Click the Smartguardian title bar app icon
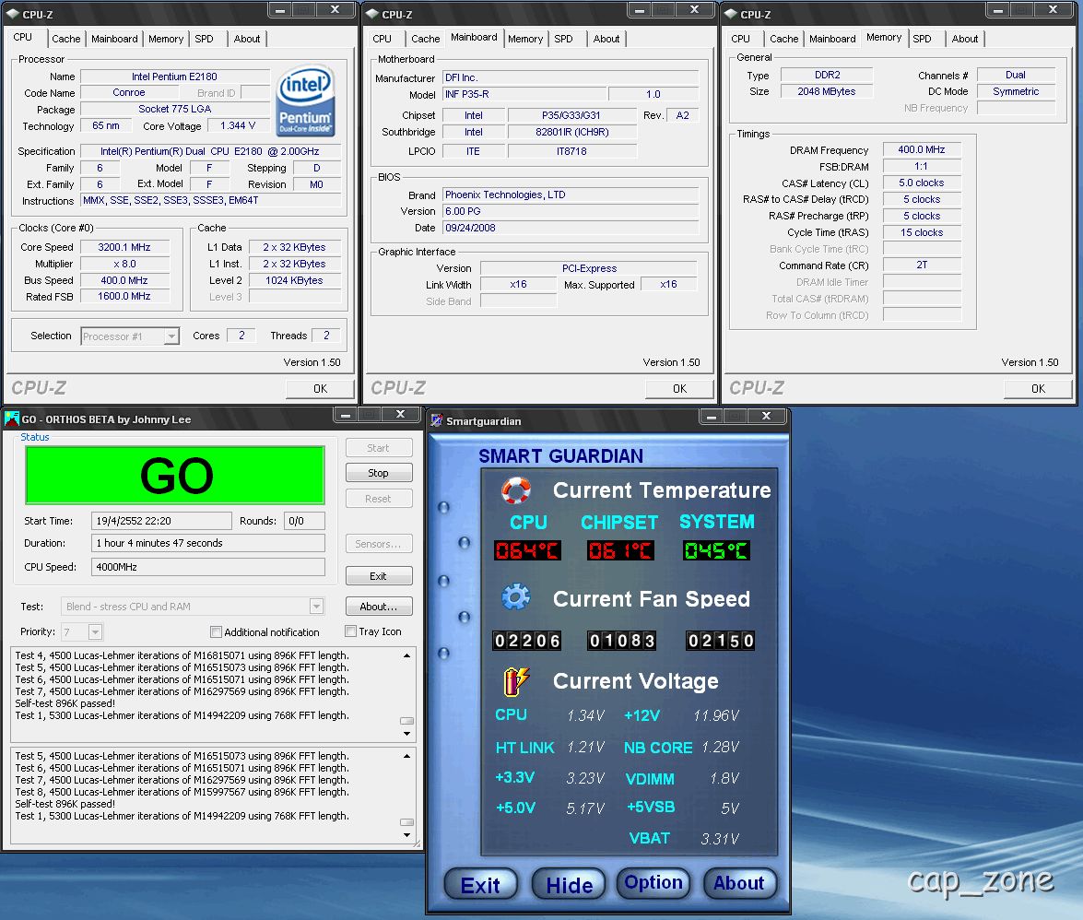The height and width of the screenshot is (920, 1083). [437, 420]
